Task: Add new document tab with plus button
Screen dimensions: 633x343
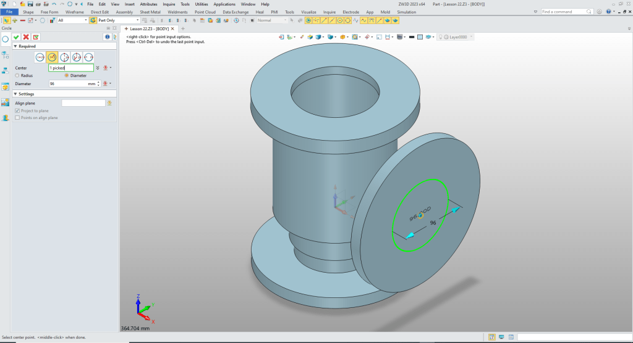Action: pyautogui.click(x=183, y=28)
